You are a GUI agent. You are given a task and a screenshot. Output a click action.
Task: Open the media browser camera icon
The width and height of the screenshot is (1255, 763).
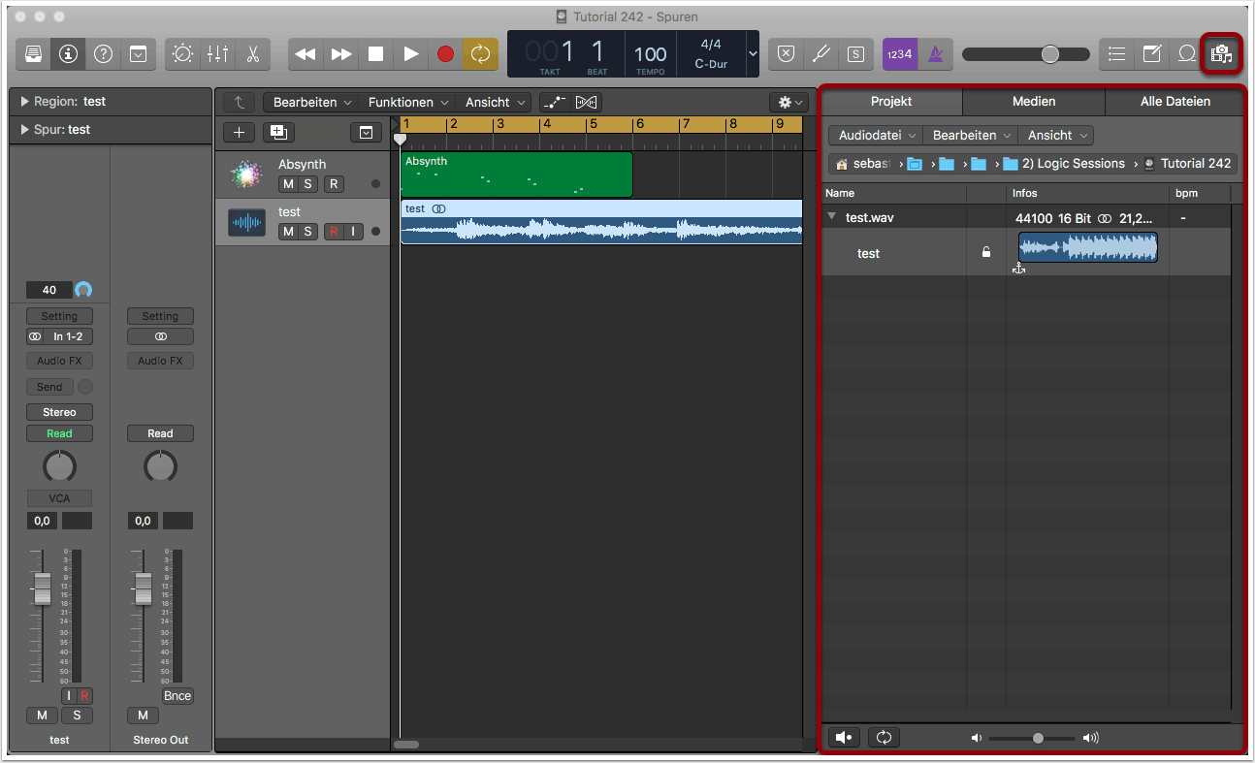tap(1221, 54)
